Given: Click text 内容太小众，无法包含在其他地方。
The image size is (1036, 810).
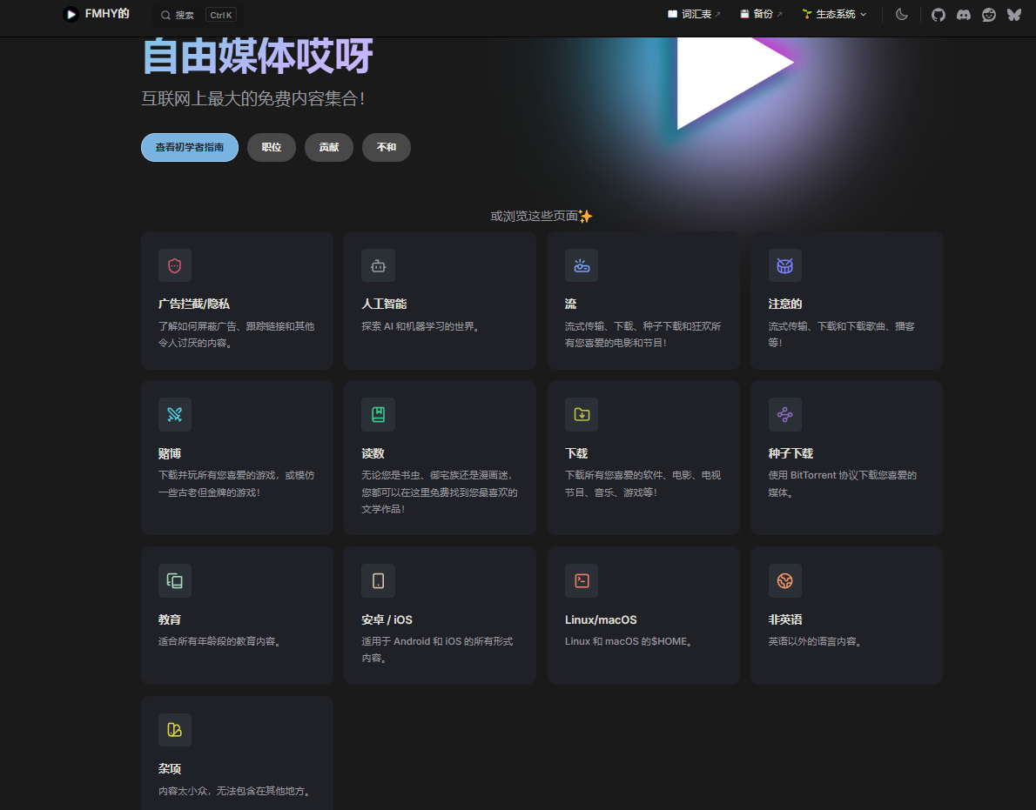Looking at the screenshot, I should point(235,791).
